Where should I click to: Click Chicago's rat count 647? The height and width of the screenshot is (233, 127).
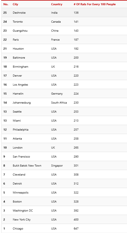[x=76, y=229]
